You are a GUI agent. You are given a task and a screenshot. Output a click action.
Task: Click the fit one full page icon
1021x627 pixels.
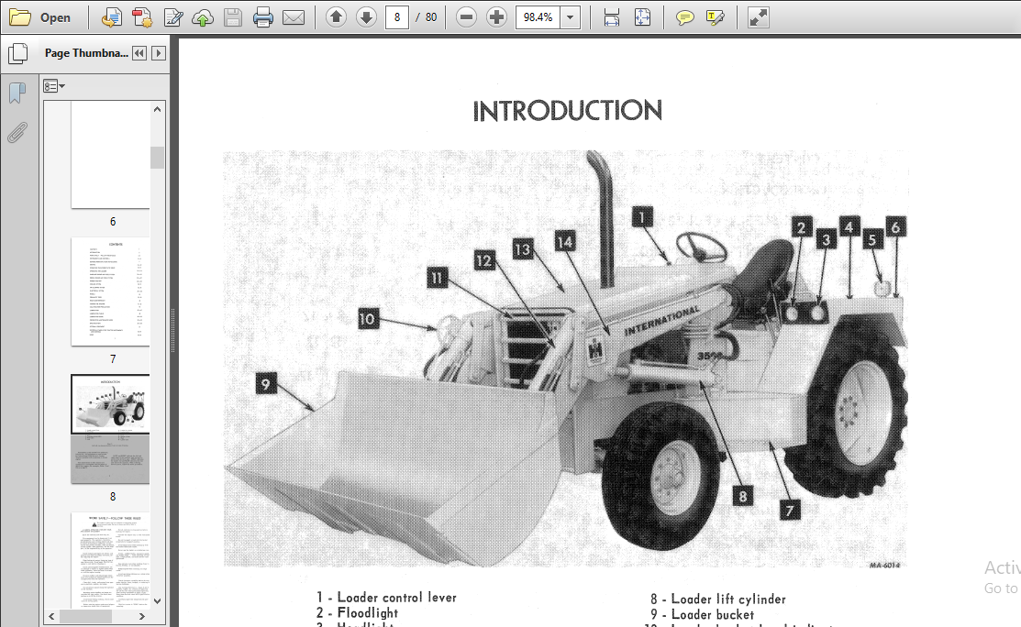click(642, 17)
